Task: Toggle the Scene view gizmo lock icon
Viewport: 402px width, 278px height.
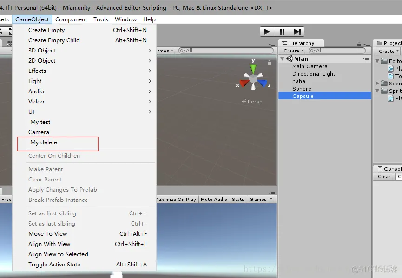Action: (269, 63)
